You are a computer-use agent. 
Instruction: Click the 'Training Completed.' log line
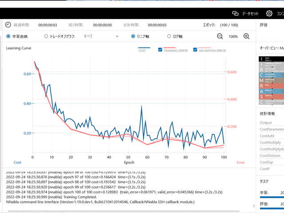coord(51,197)
